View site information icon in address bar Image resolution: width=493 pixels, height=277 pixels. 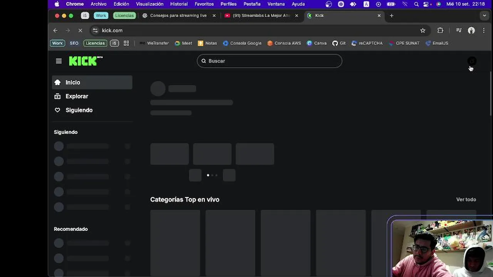pyautogui.click(x=95, y=30)
